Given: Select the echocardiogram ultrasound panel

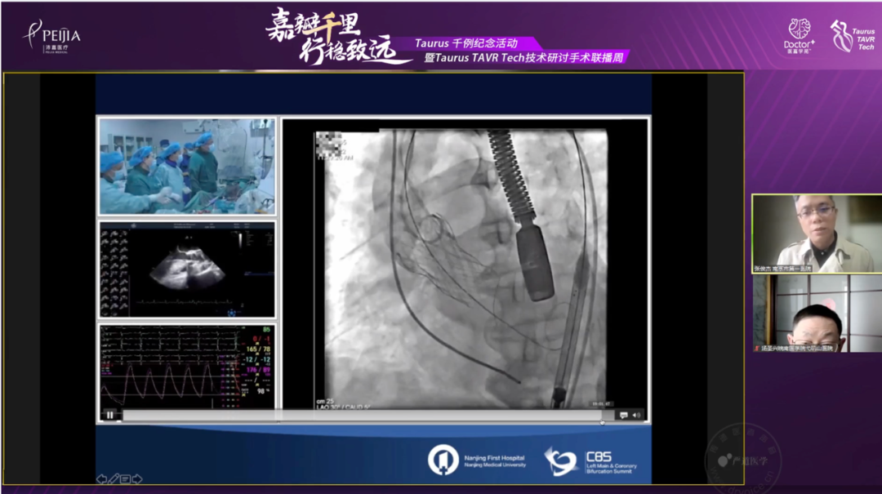Looking at the screenshot, I should [x=187, y=269].
